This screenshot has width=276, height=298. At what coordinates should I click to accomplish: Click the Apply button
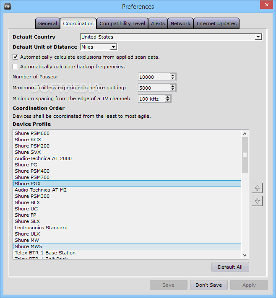[249, 285]
